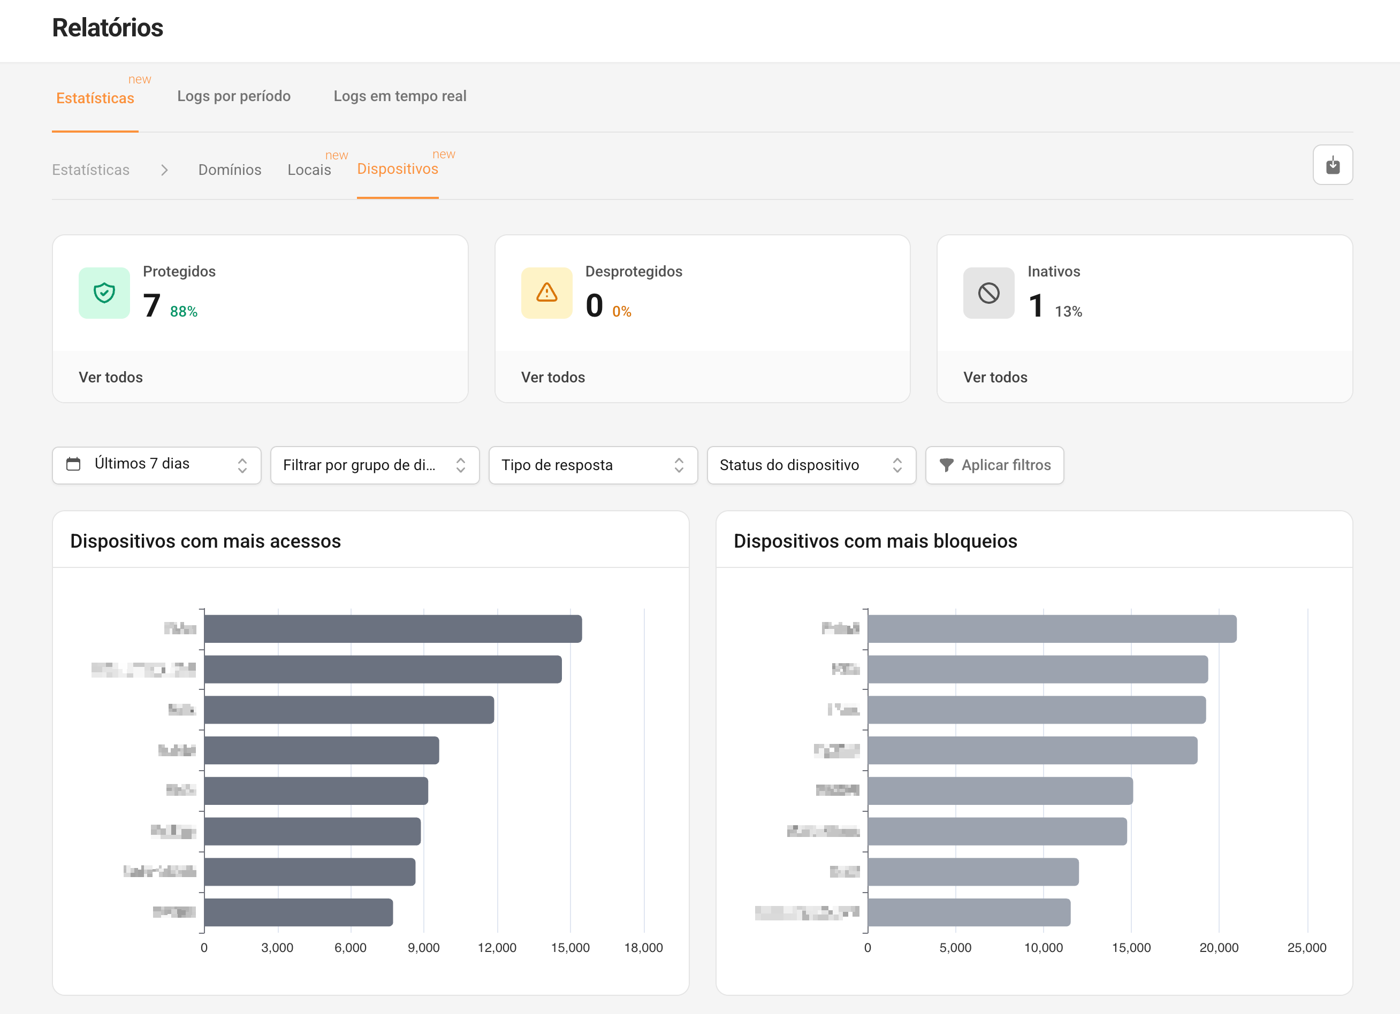
Task: Switch to the Logs em tempo real tab
Action: coord(399,96)
